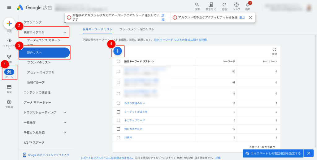Open the ヘルプ help icon
The height and width of the screenshot is (160, 317).
coord(237,5)
